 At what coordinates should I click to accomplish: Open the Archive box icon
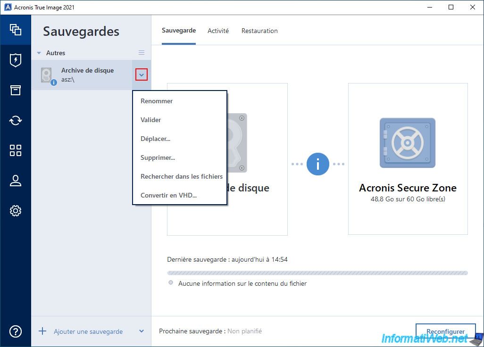[16, 90]
